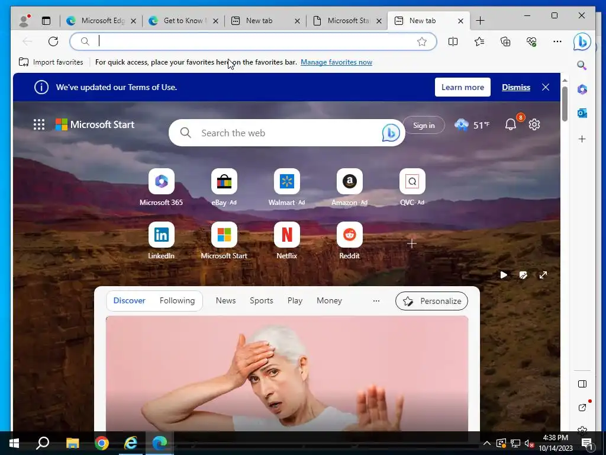Open the weather 51°F widget
This screenshot has width=606, height=455.
pos(472,125)
